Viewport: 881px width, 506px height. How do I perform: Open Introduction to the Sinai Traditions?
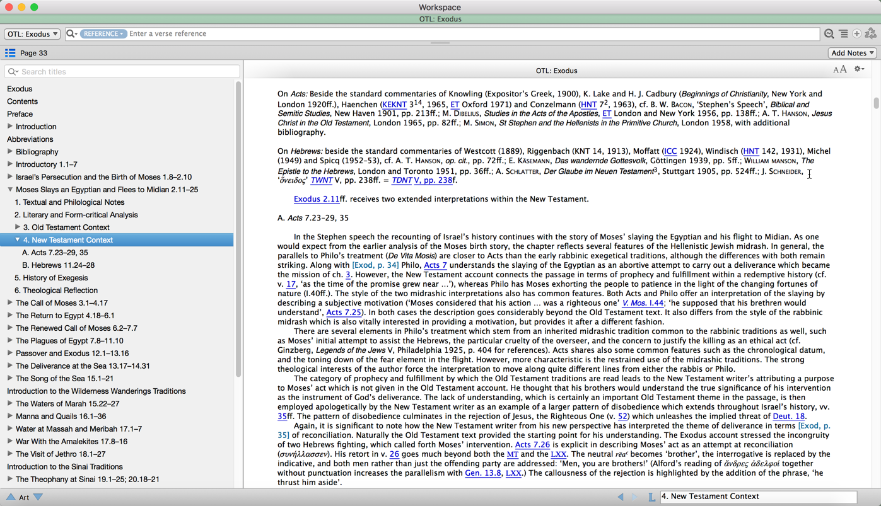64,467
